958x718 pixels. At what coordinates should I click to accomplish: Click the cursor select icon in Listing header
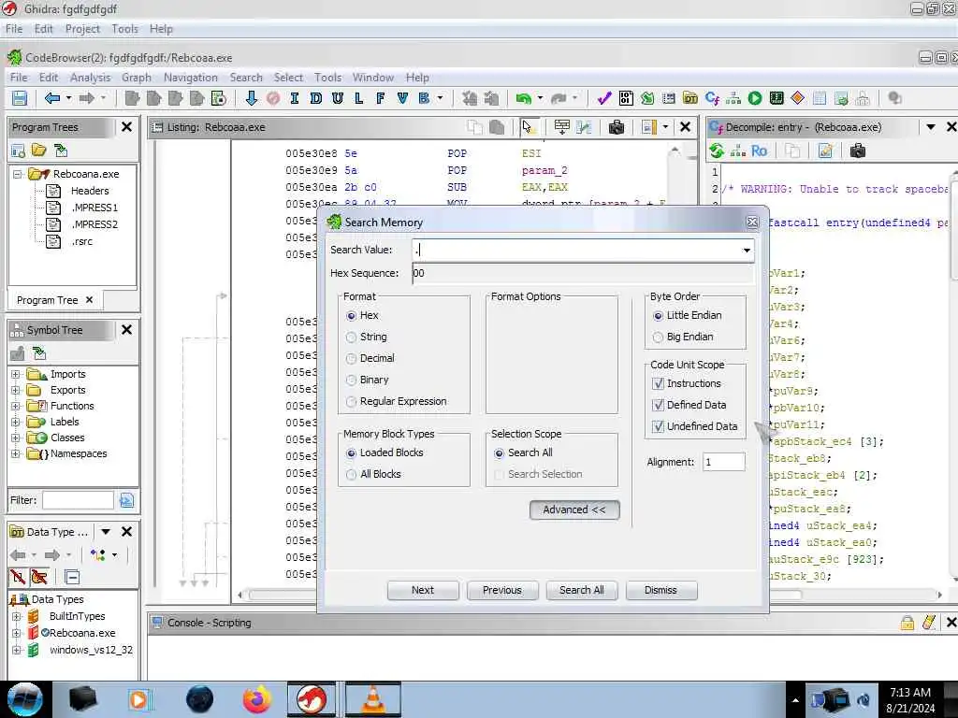click(x=528, y=127)
